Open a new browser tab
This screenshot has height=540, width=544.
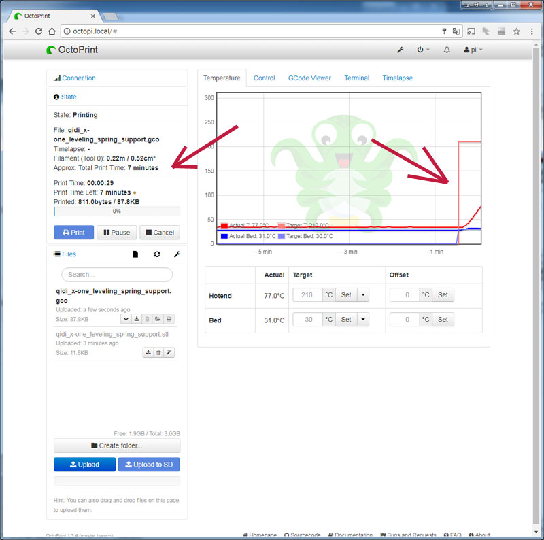click(x=111, y=16)
